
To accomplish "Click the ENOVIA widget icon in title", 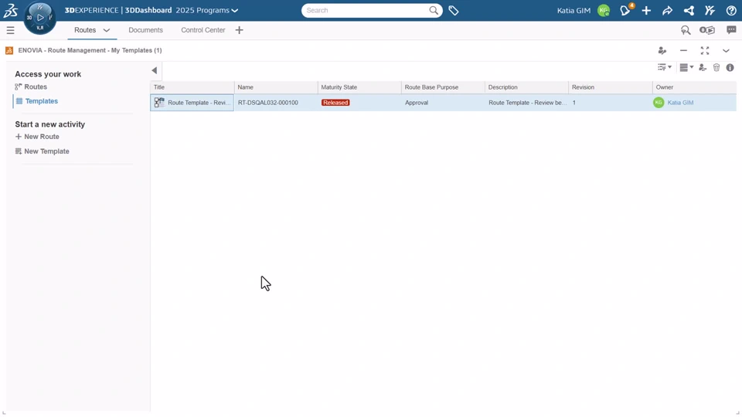I will point(9,51).
